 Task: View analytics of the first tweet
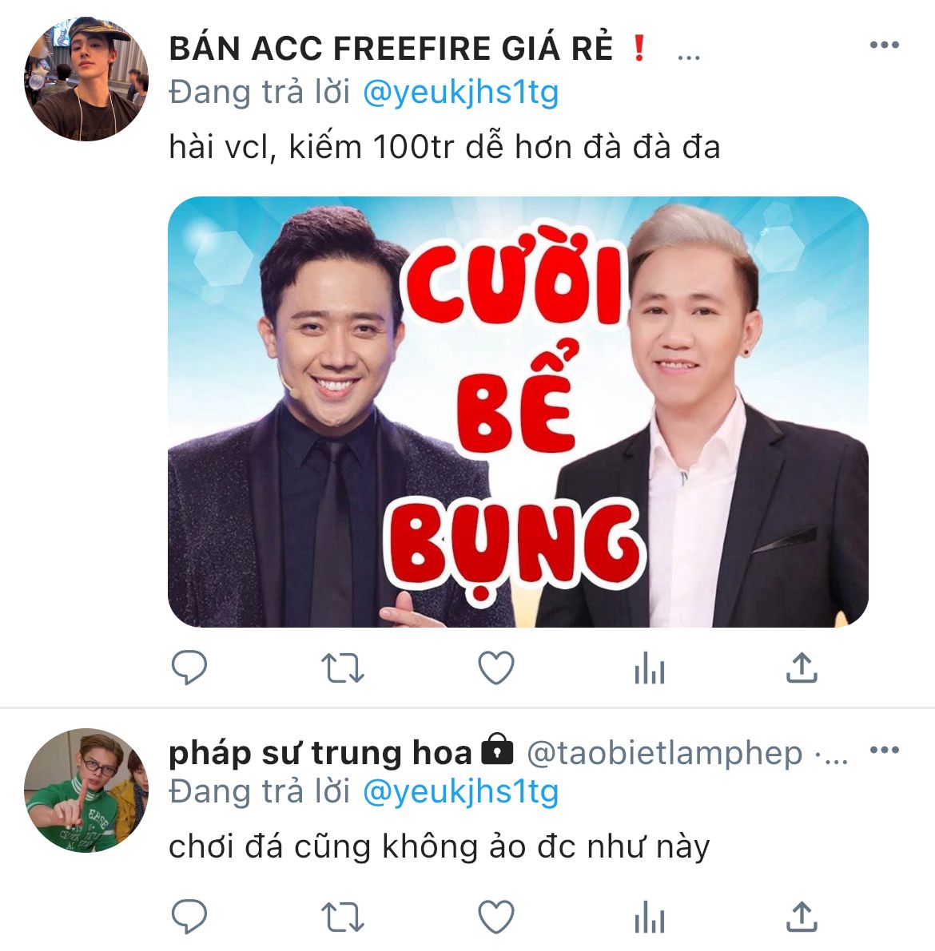(650, 668)
